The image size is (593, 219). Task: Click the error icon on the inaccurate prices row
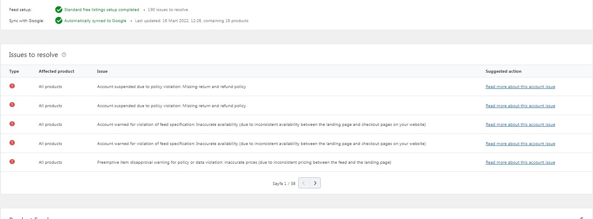pyautogui.click(x=12, y=162)
